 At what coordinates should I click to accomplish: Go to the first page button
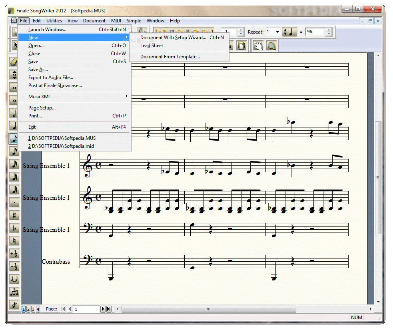pos(64,309)
